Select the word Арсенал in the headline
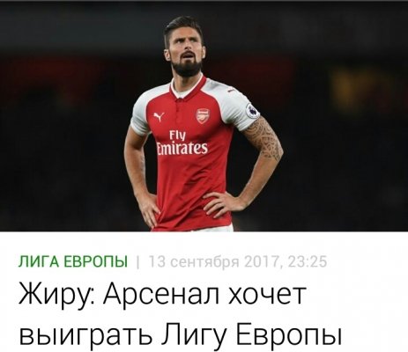This screenshot has width=408, height=352. point(161,294)
